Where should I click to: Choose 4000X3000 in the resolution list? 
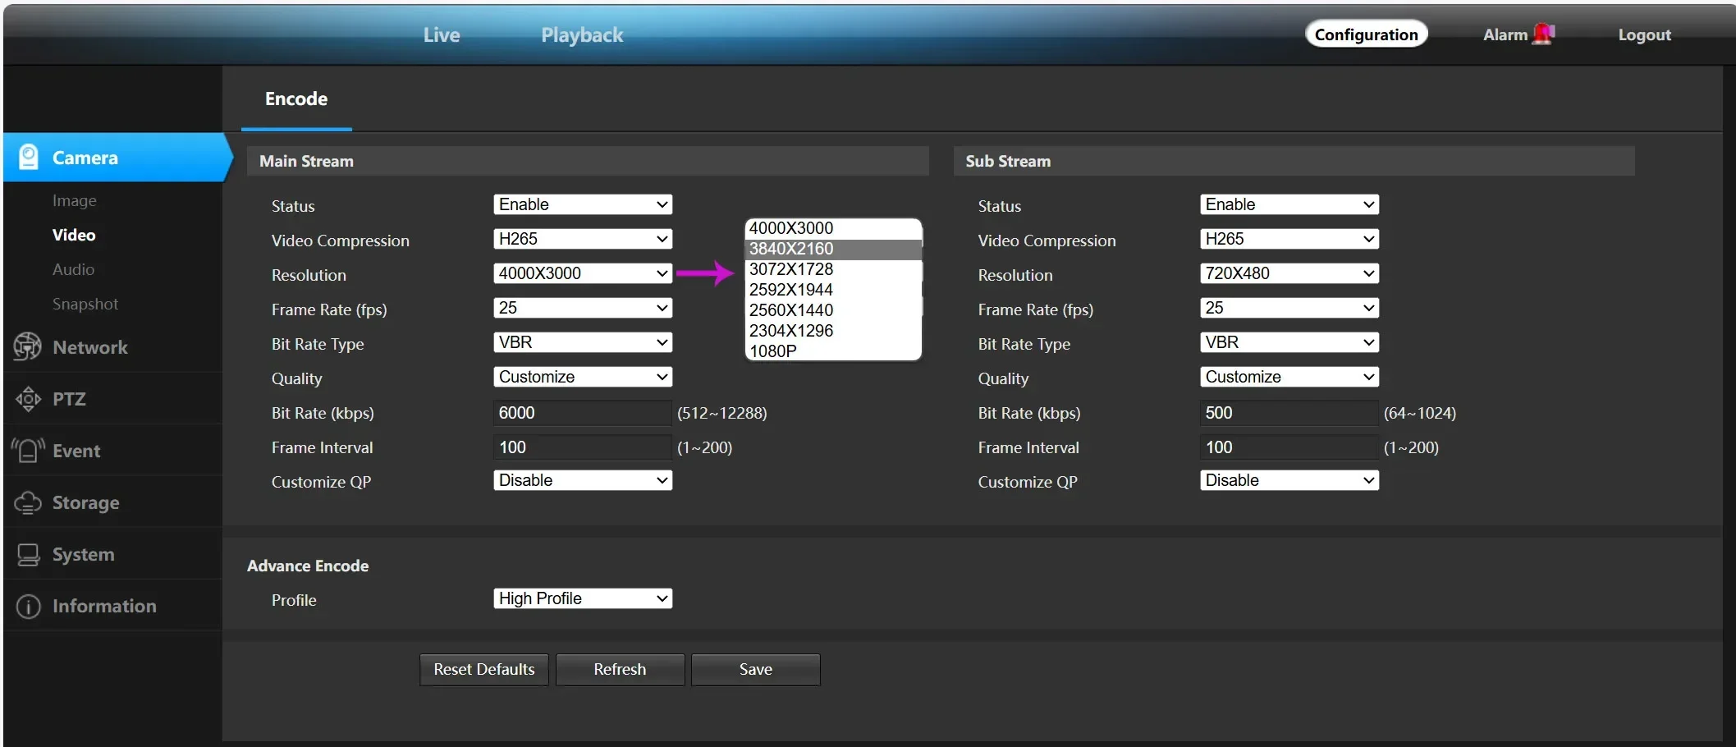tap(833, 228)
